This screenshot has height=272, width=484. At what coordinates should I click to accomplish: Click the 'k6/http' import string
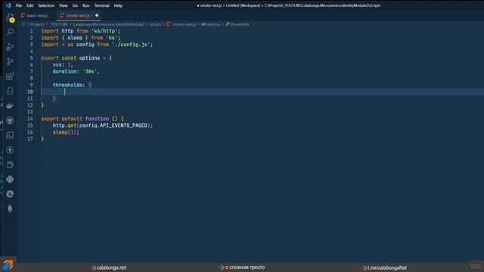(x=104, y=31)
